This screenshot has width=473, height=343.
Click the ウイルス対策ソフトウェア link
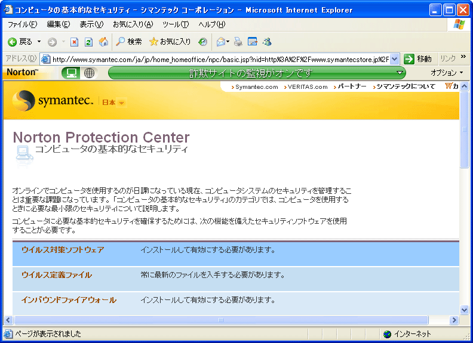point(63,250)
